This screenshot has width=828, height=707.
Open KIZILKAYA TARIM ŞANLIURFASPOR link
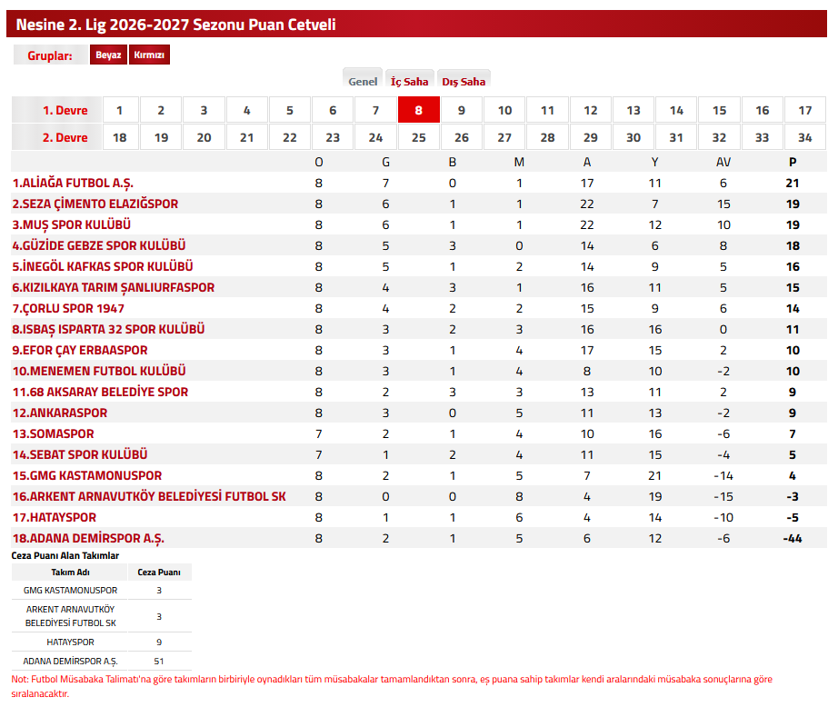114,288
